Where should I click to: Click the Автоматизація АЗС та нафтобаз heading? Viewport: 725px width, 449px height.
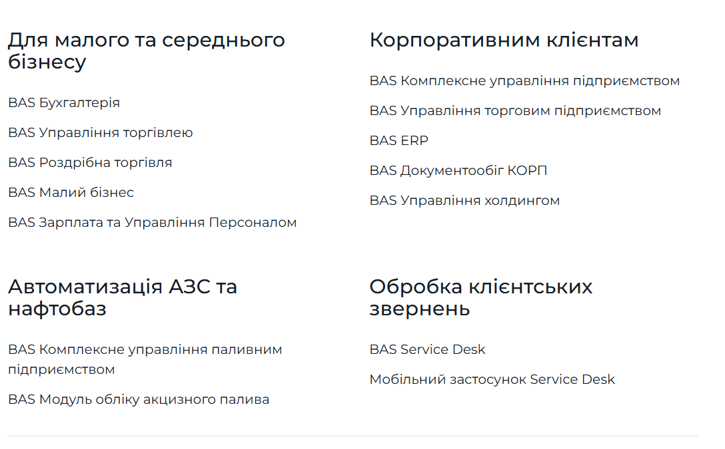tap(123, 297)
